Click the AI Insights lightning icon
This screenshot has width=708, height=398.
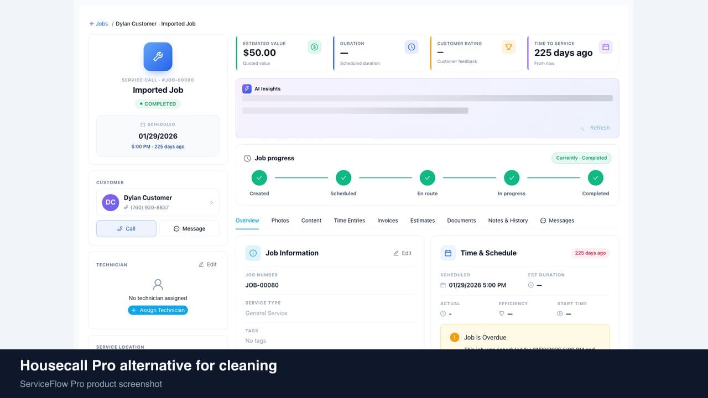click(247, 88)
